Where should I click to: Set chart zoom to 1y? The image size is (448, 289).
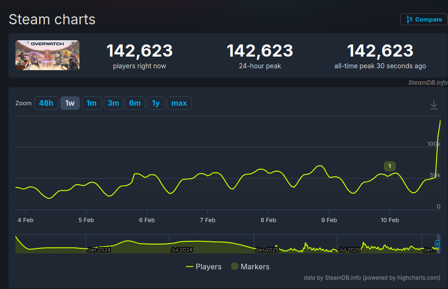pyautogui.click(x=156, y=103)
